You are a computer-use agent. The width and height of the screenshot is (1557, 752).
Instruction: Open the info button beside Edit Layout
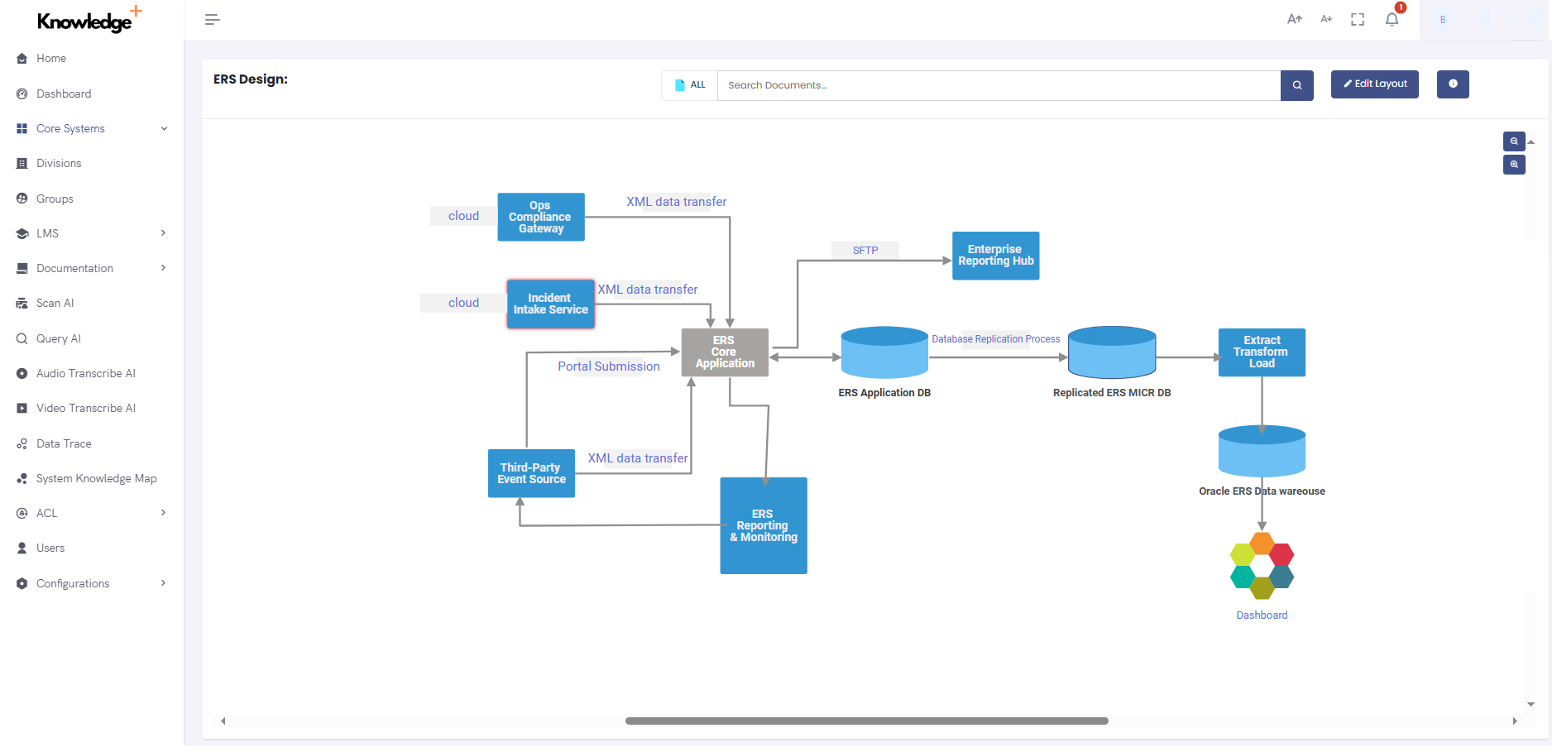pos(1453,84)
